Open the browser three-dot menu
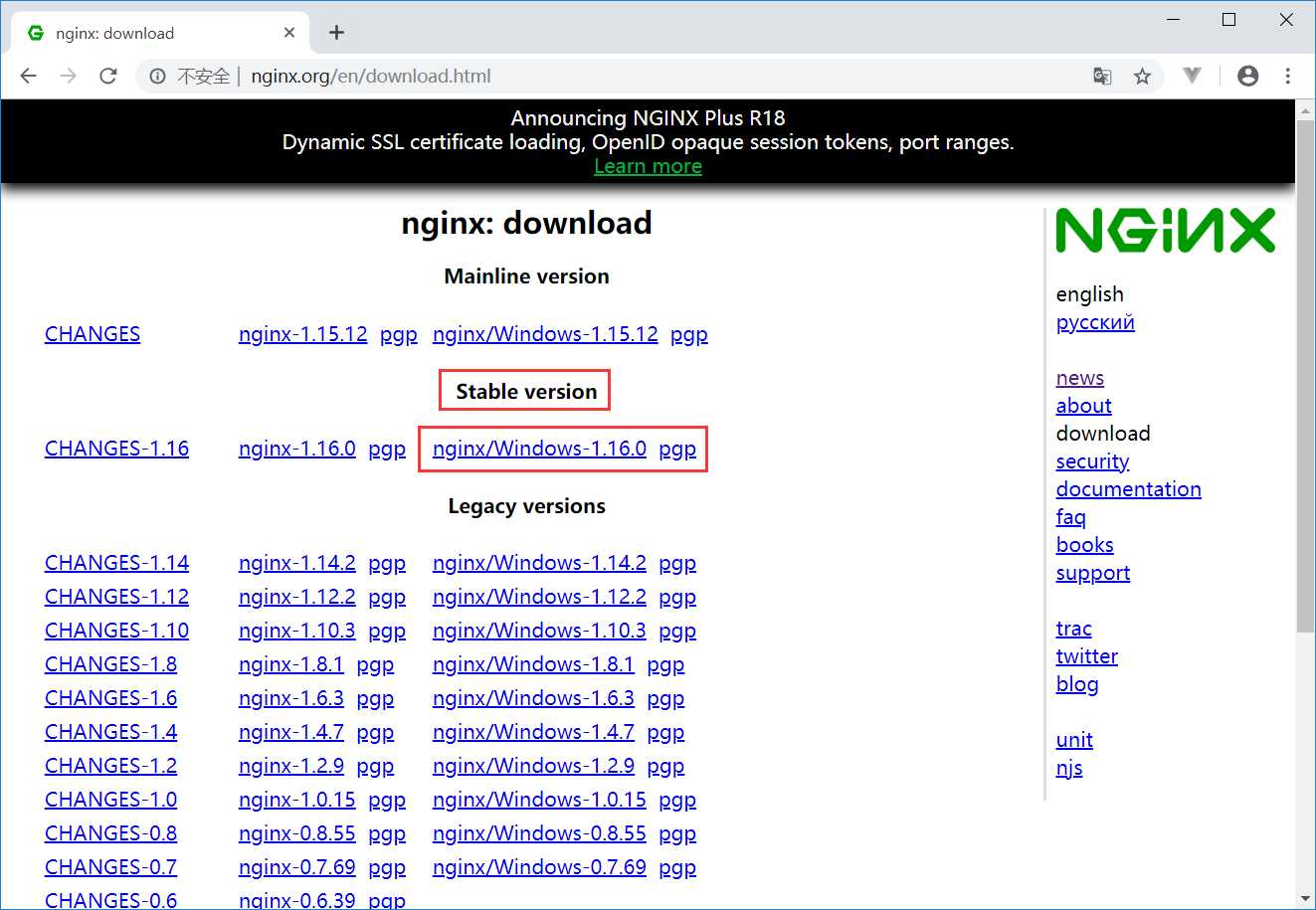Viewport: 1316px width, 910px height. [x=1287, y=76]
